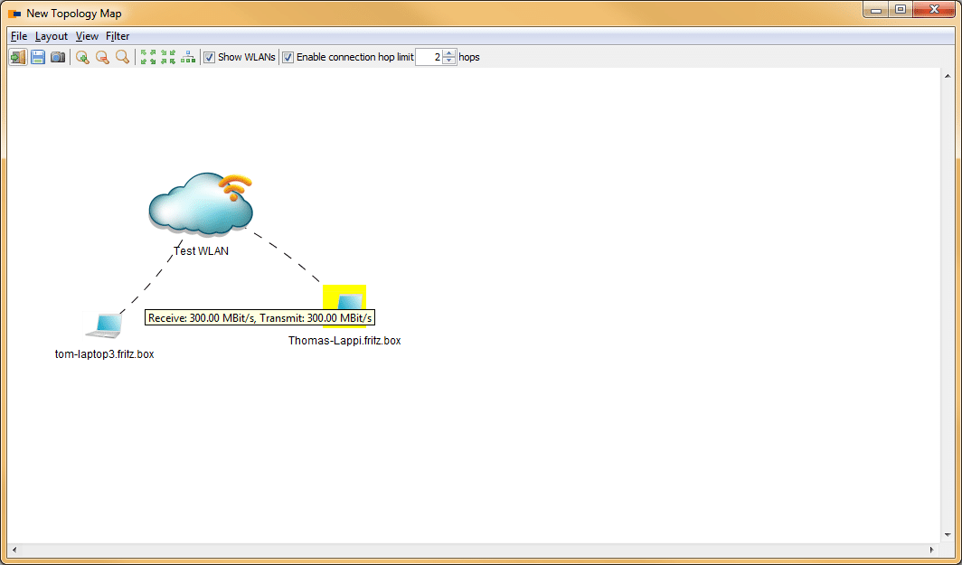Apply hierarchical tree layout icon
This screenshot has height=565, width=962.
click(x=188, y=57)
